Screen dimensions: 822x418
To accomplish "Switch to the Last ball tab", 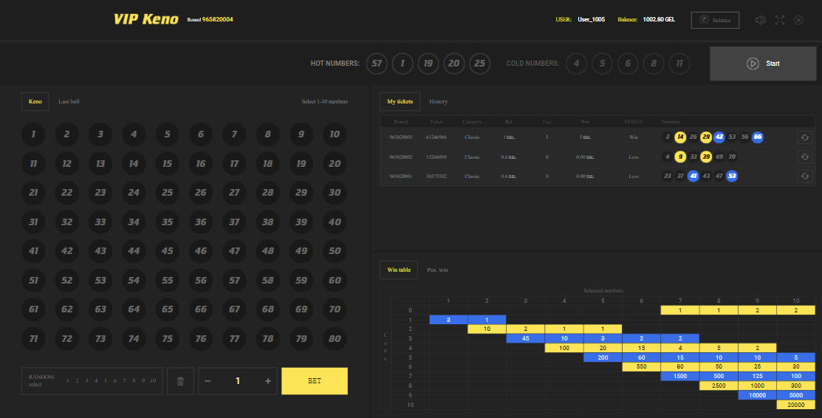I will tap(69, 101).
